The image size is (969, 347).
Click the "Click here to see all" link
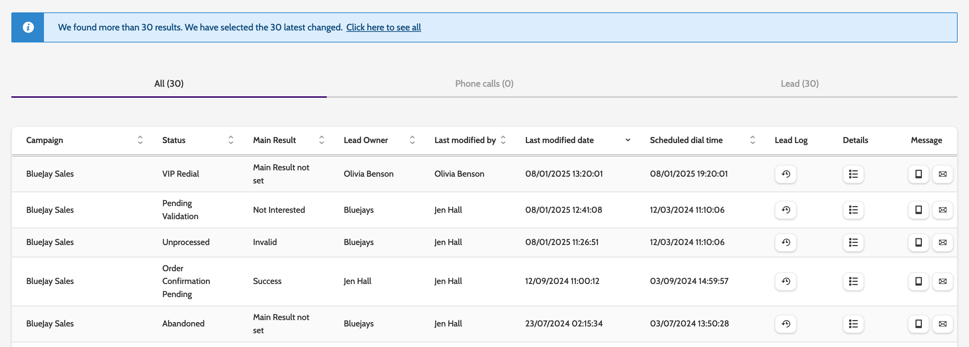(x=383, y=28)
